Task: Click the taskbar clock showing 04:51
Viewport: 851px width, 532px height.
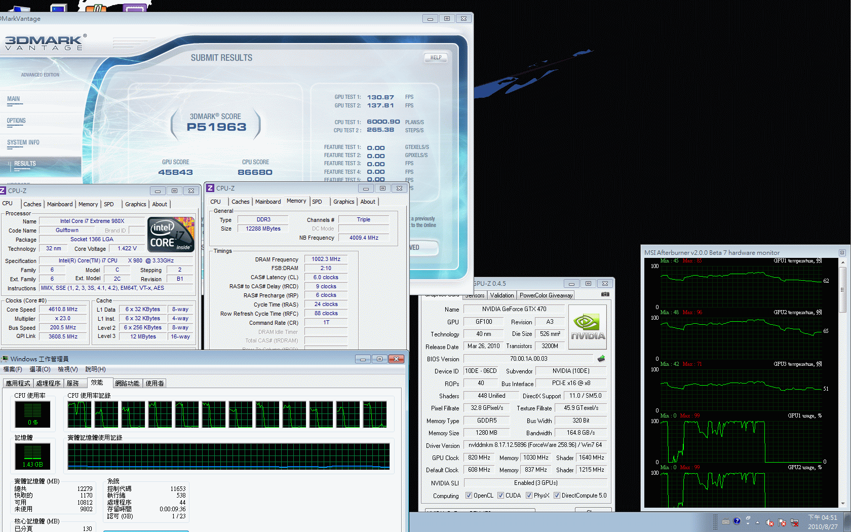Action: pos(823,522)
